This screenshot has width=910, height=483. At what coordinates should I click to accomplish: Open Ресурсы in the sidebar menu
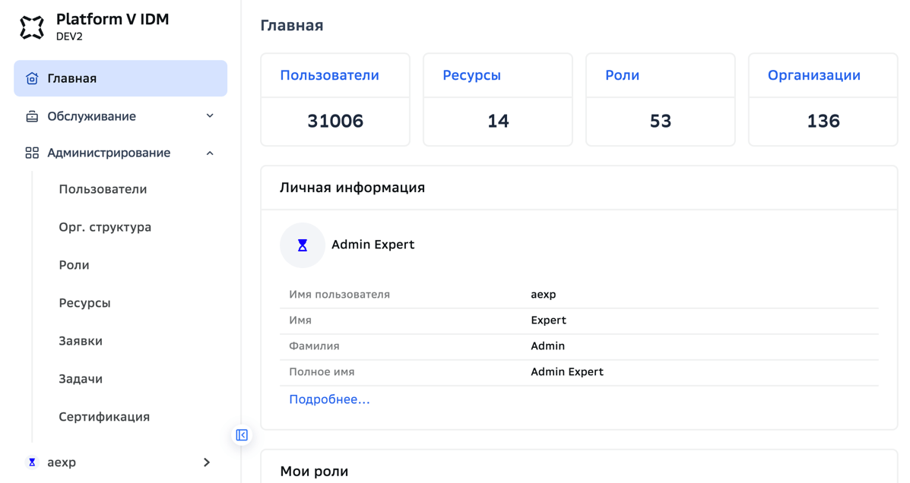pyautogui.click(x=84, y=303)
